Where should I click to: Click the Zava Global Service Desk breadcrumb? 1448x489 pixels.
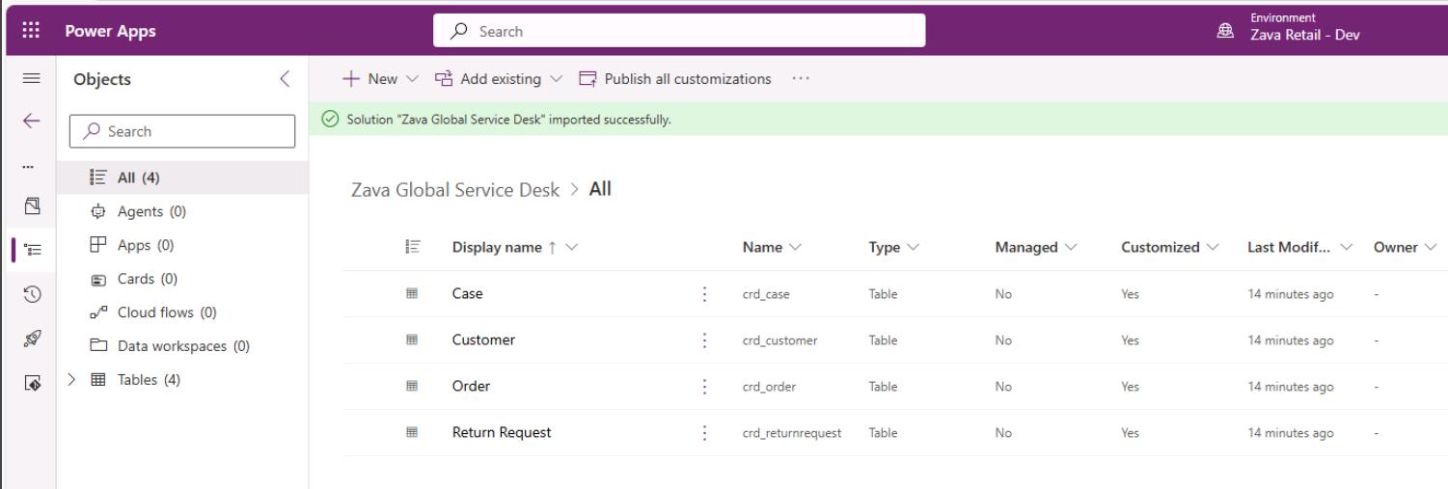tap(455, 190)
